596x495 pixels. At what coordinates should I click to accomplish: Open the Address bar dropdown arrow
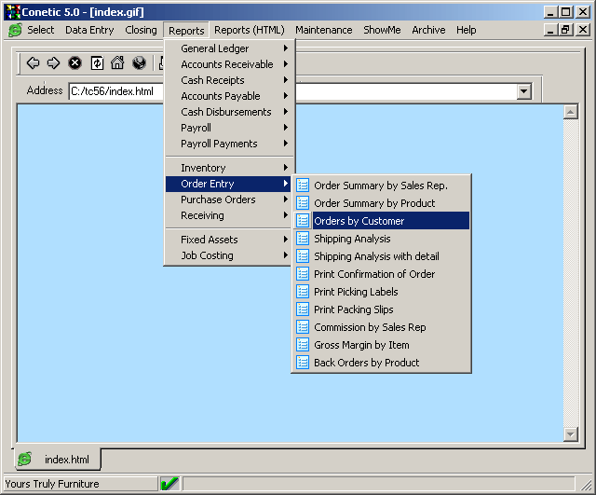[523, 91]
